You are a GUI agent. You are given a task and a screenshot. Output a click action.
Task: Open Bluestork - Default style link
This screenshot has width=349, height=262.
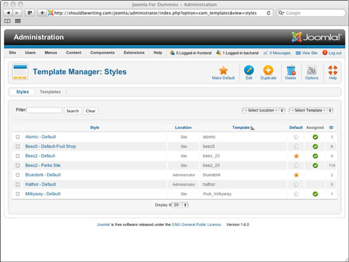(43, 175)
